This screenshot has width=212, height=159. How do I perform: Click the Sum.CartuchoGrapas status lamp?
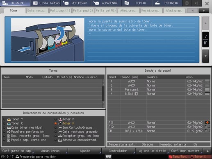point(55,127)
